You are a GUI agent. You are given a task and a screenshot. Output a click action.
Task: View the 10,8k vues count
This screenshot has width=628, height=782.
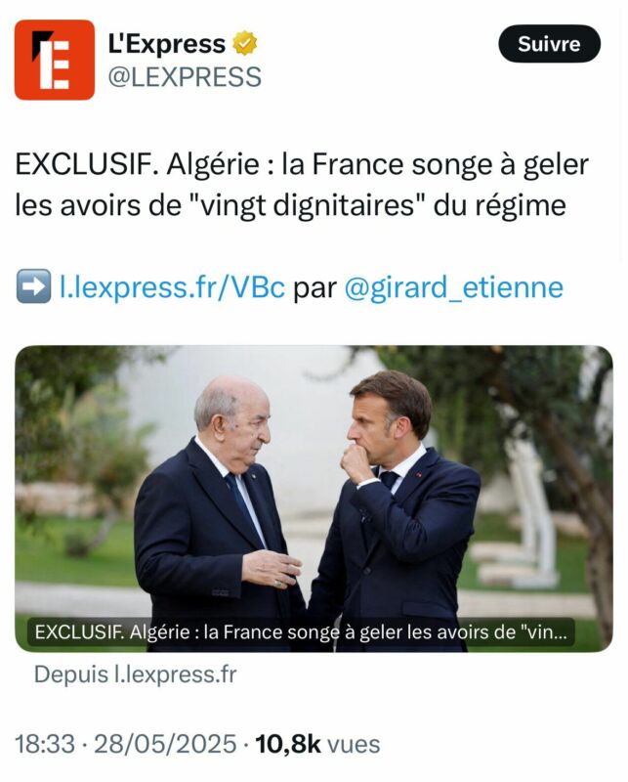[317, 744]
